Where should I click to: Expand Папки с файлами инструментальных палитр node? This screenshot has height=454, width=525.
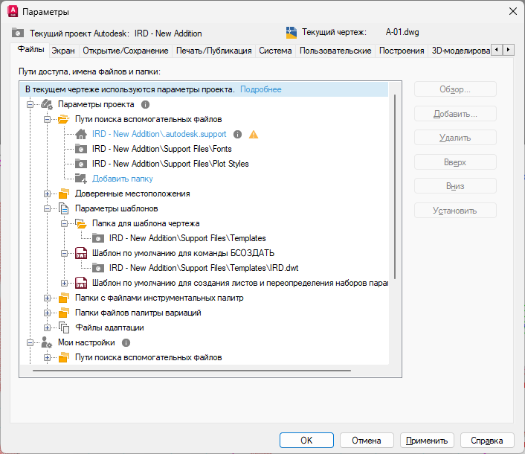[x=47, y=298]
